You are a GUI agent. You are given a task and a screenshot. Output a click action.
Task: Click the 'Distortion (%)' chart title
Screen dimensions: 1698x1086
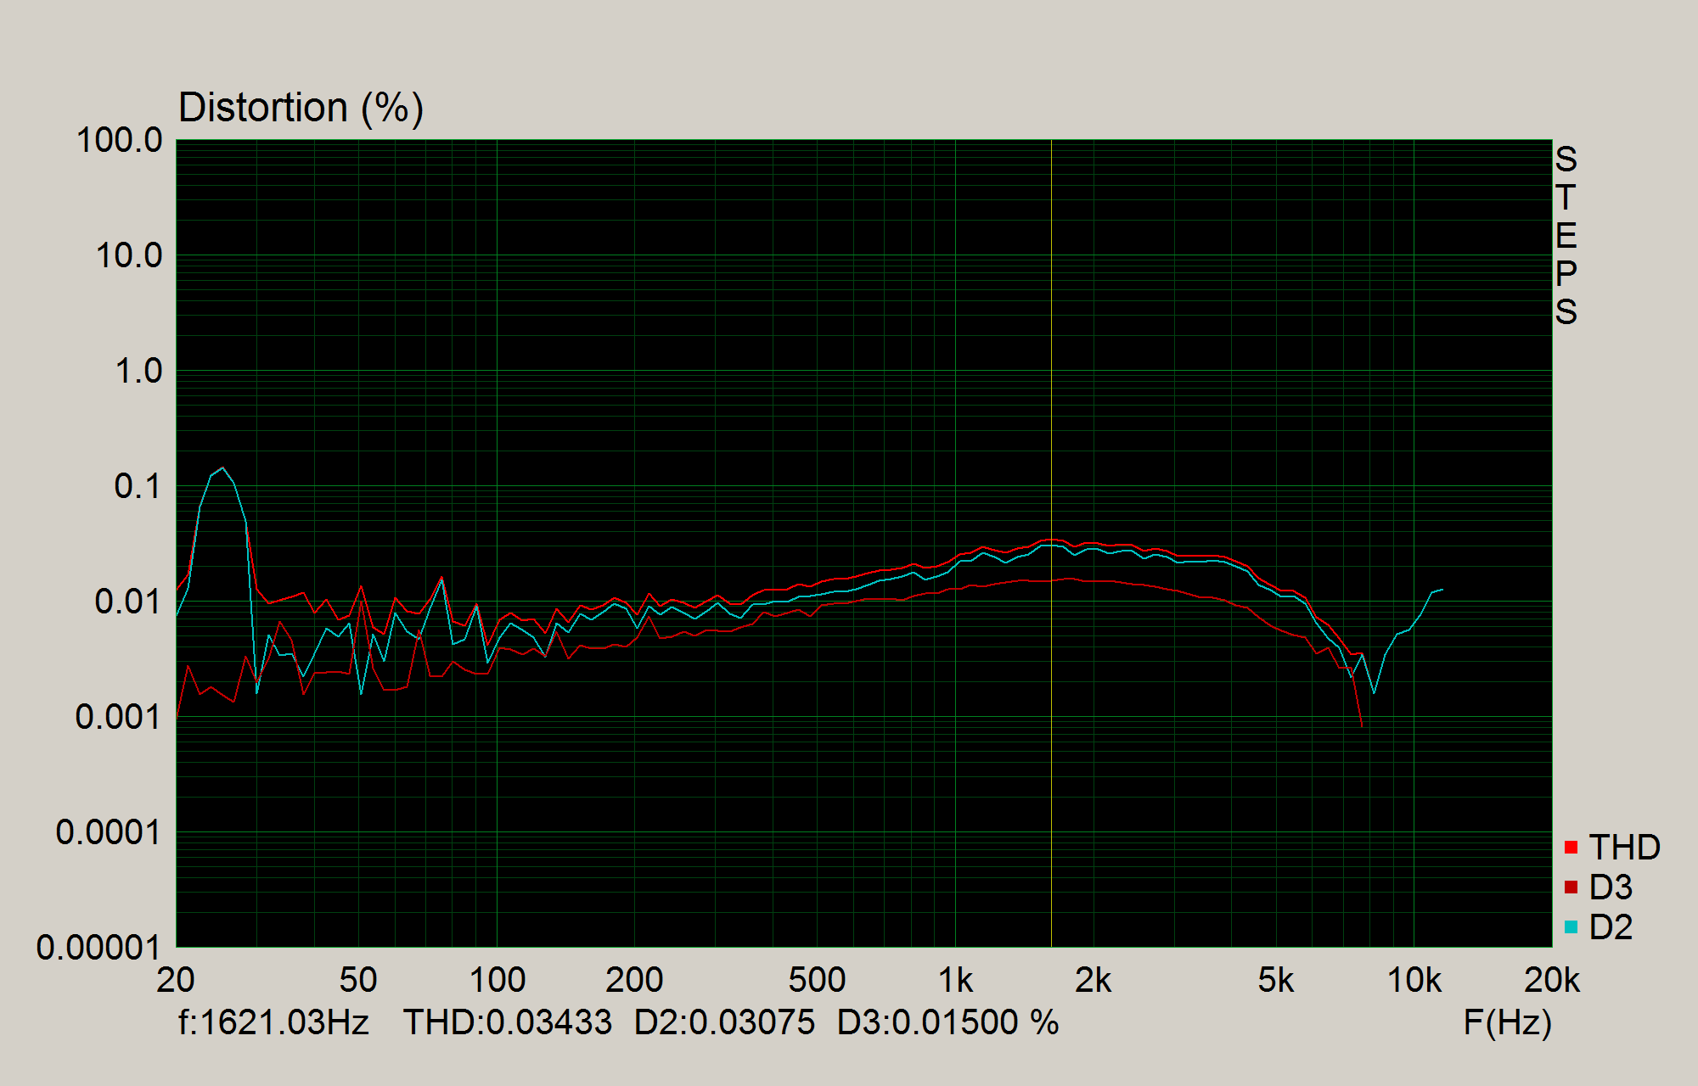click(x=301, y=109)
